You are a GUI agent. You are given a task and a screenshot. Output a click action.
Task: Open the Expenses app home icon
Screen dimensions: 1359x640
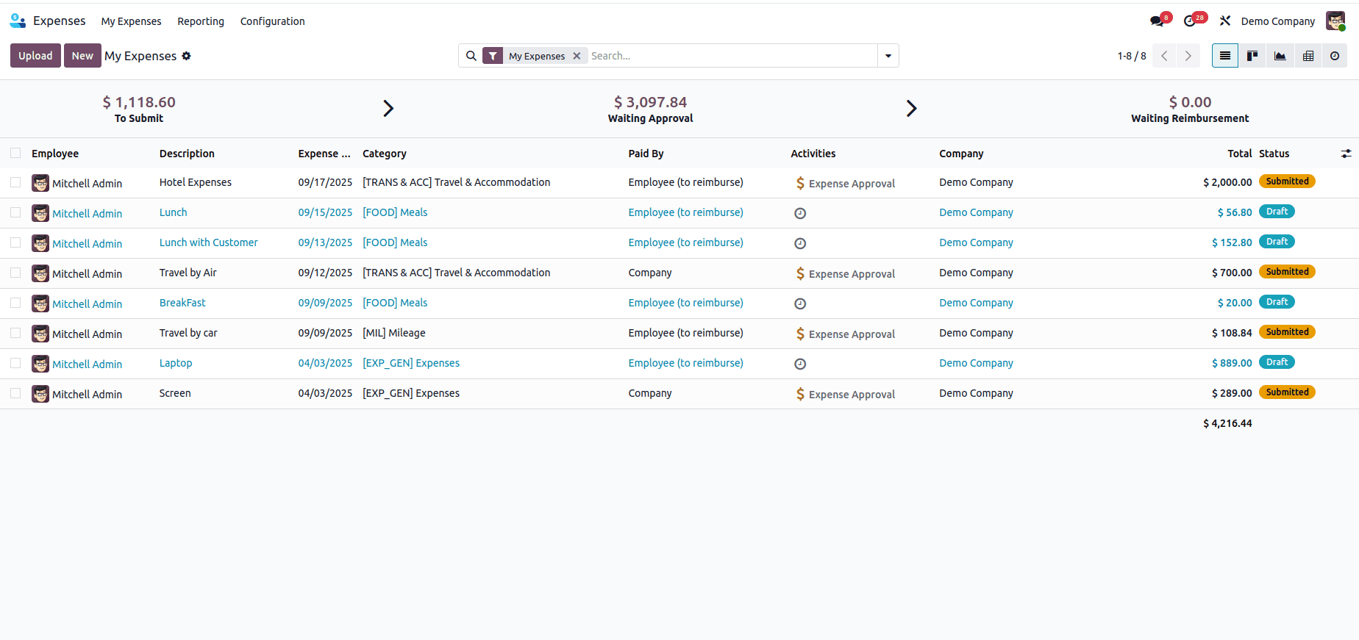click(18, 21)
